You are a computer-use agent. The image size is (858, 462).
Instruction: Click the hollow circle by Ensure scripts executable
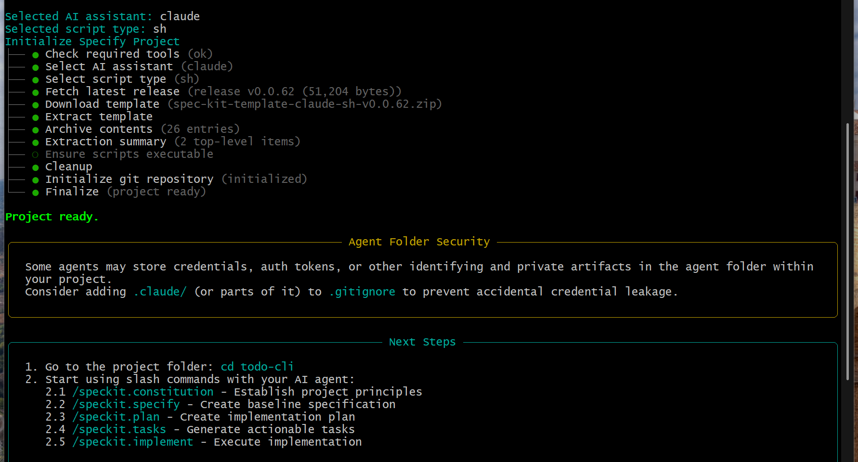tap(35, 155)
